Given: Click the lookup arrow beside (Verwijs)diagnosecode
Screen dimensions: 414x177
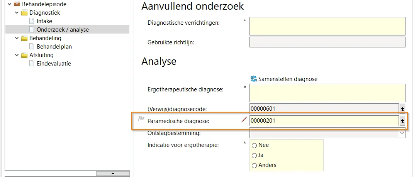Looking at the screenshot, I should click(x=402, y=108).
